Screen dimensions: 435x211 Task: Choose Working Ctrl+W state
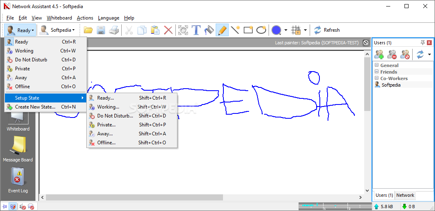46,51
